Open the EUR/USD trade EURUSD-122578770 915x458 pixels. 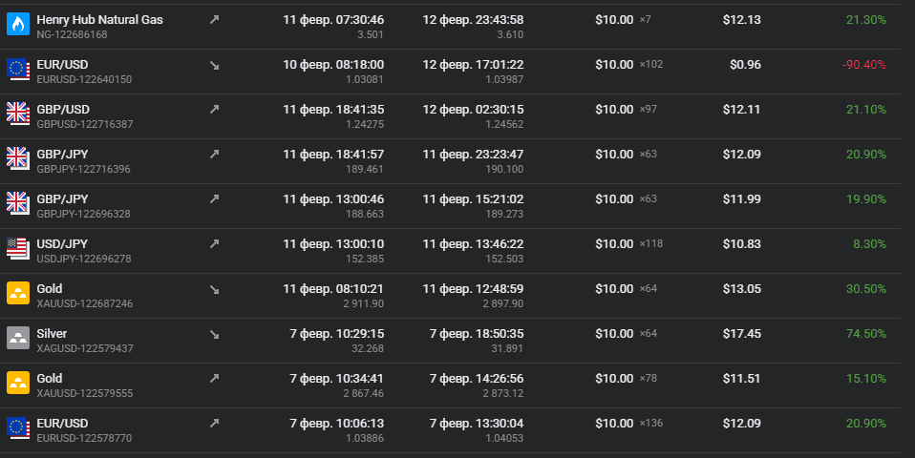[x=450, y=430]
